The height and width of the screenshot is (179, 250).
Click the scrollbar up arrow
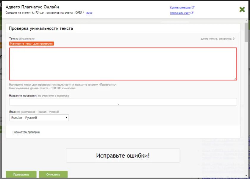(x=246, y=21)
